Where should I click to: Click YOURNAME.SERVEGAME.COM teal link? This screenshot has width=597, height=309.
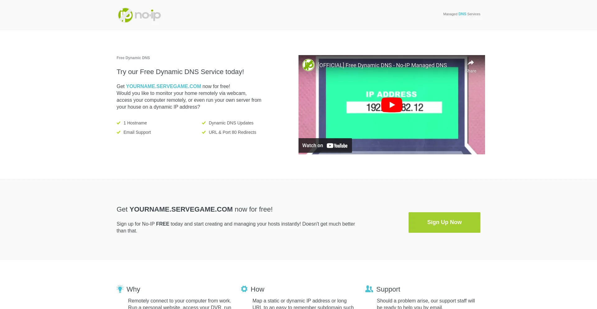[x=163, y=87]
